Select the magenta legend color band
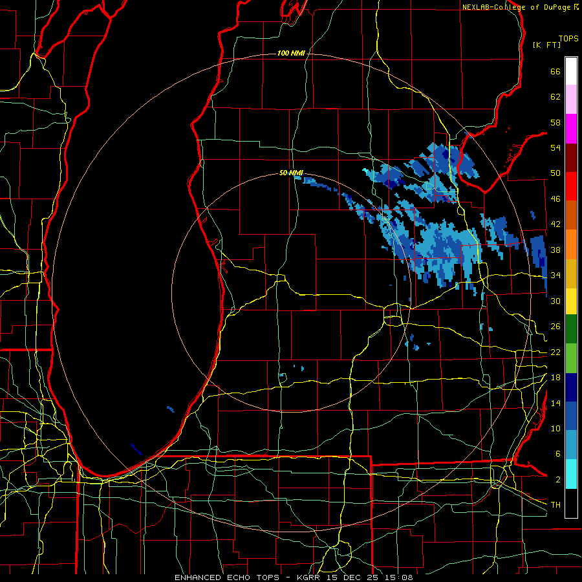The width and height of the screenshot is (582, 582). (571, 129)
